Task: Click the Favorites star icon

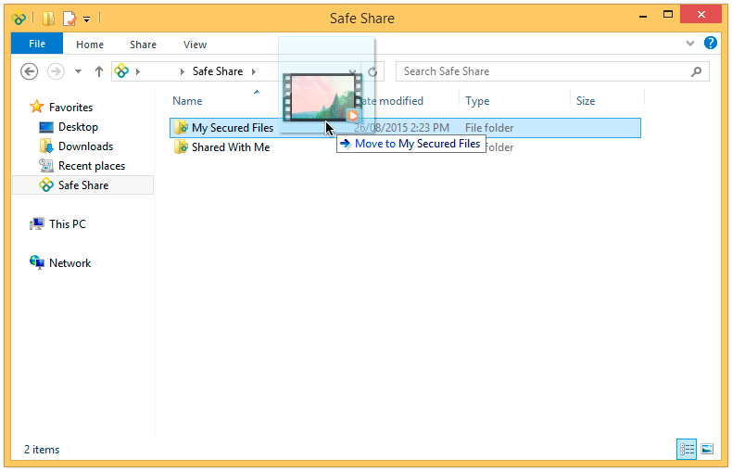Action: (36, 107)
